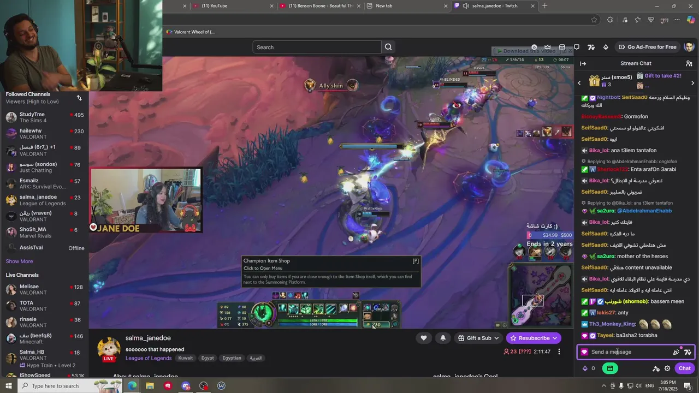The image size is (699, 393).
Task: Click the Gift to take #2! link
Action: coord(662,76)
